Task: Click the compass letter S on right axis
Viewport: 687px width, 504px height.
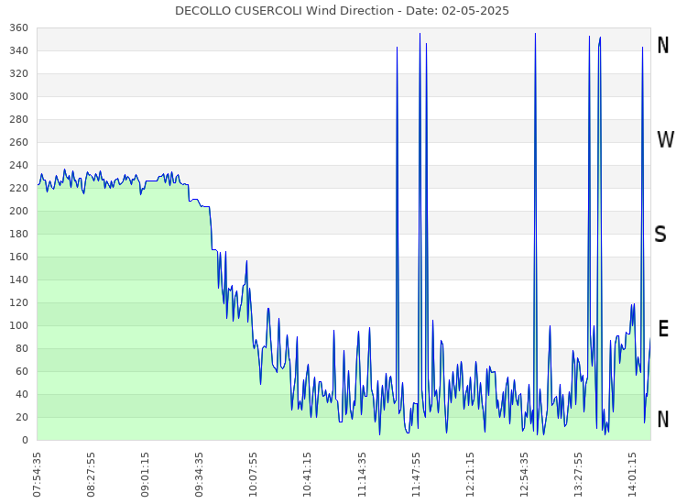Action: click(x=660, y=234)
